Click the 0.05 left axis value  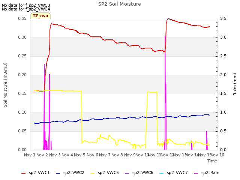pyautogui.click(x=22, y=131)
